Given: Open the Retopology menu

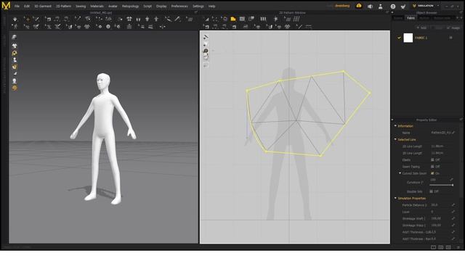Looking at the screenshot, I should (x=130, y=7).
